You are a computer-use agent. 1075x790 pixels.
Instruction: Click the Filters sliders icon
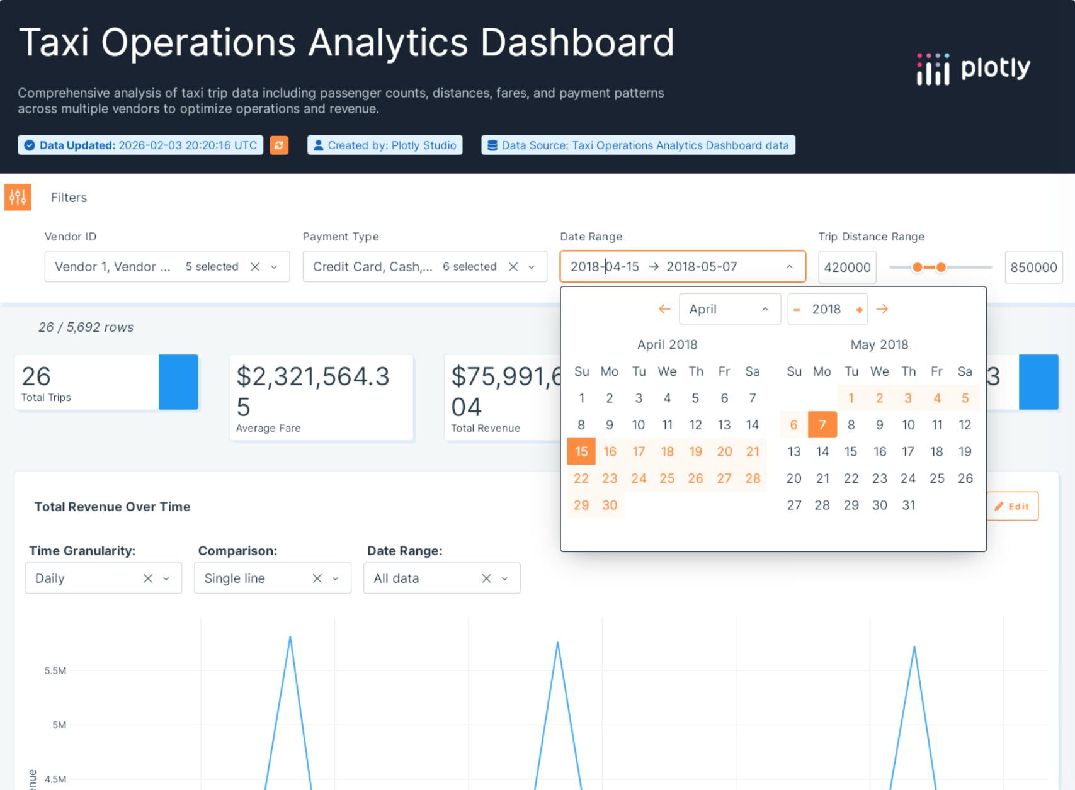(17, 197)
